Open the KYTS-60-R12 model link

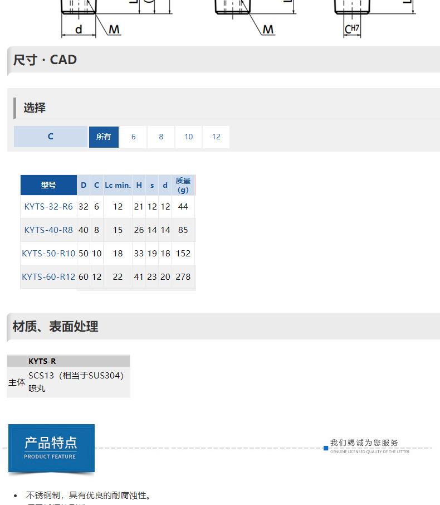pyautogui.click(x=48, y=276)
